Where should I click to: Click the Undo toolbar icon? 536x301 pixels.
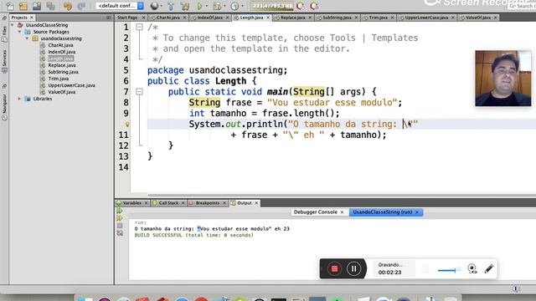67,6
